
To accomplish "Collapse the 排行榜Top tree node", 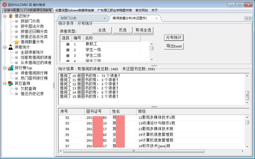I will coord(5,68).
